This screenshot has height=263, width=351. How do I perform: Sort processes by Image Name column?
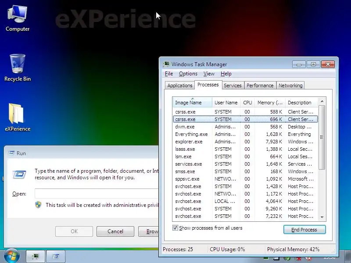pos(192,103)
